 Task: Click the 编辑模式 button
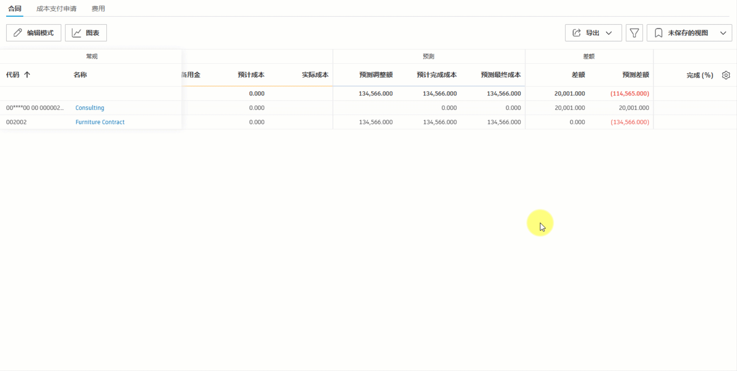(33, 32)
